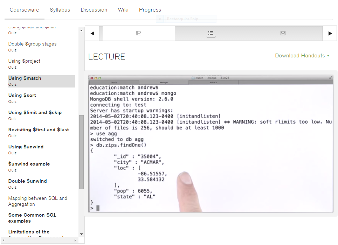
Task: Open the Using $sort quiz
Action: tap(22, 95)
